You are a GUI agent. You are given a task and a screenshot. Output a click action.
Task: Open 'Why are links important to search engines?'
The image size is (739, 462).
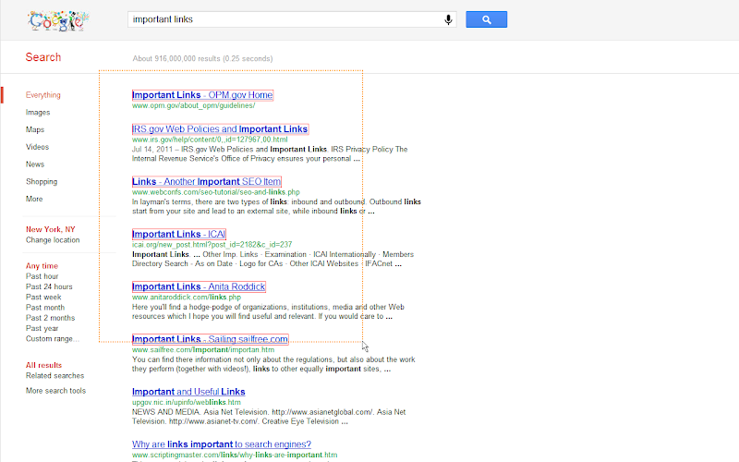click(x=222, y=444)
